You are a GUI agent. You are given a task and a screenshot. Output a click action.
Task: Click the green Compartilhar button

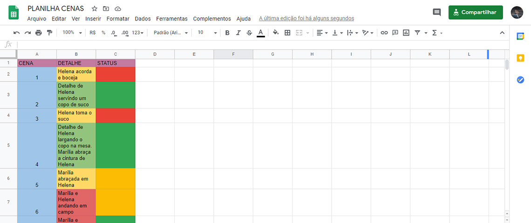tap(476, 12)
